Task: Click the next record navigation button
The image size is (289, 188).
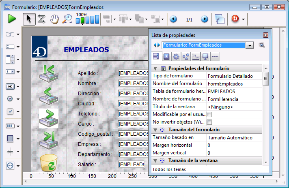Action: coord(49,118)
